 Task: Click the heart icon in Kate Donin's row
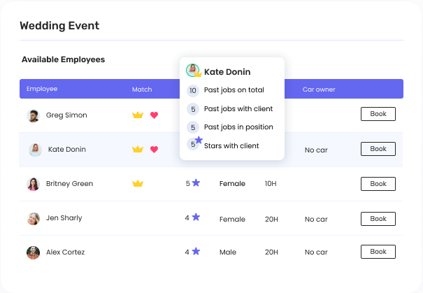pyautogui.click(x=155, y=149)
